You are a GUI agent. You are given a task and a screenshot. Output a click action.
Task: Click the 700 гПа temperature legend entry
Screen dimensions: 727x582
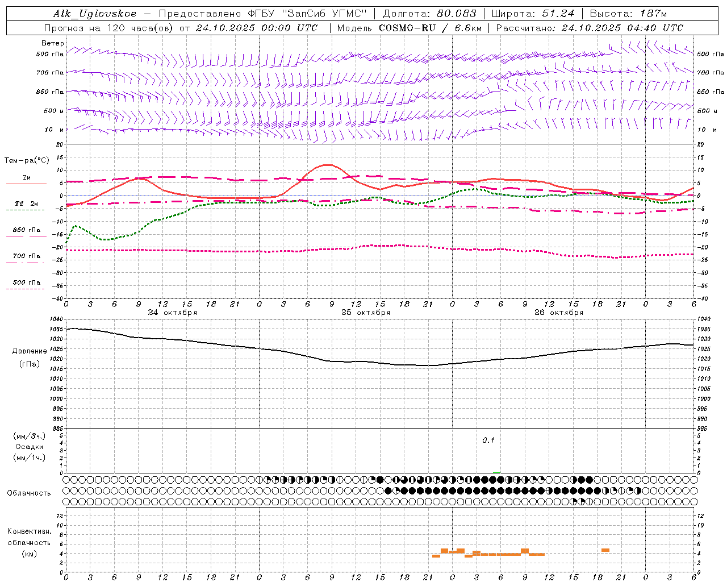point(27,256)
